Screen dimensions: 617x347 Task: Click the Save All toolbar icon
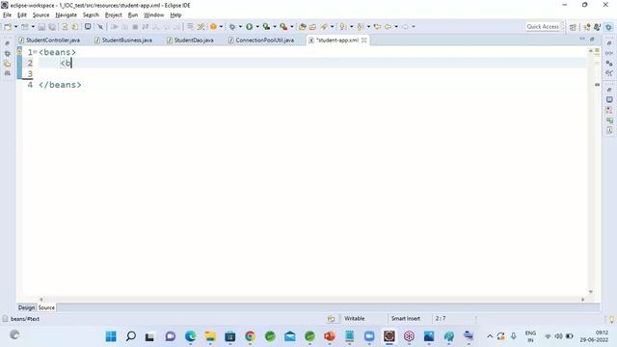click(x=52, y=27)
